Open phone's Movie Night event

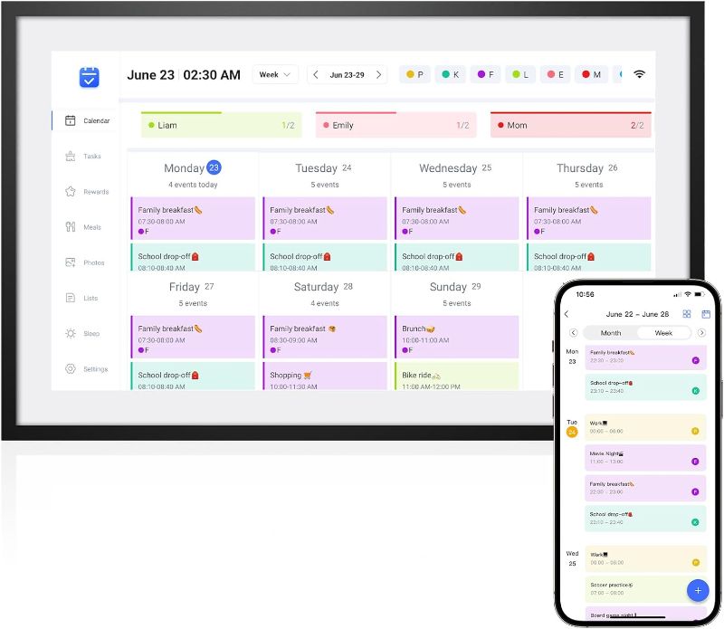click(645, 458)
